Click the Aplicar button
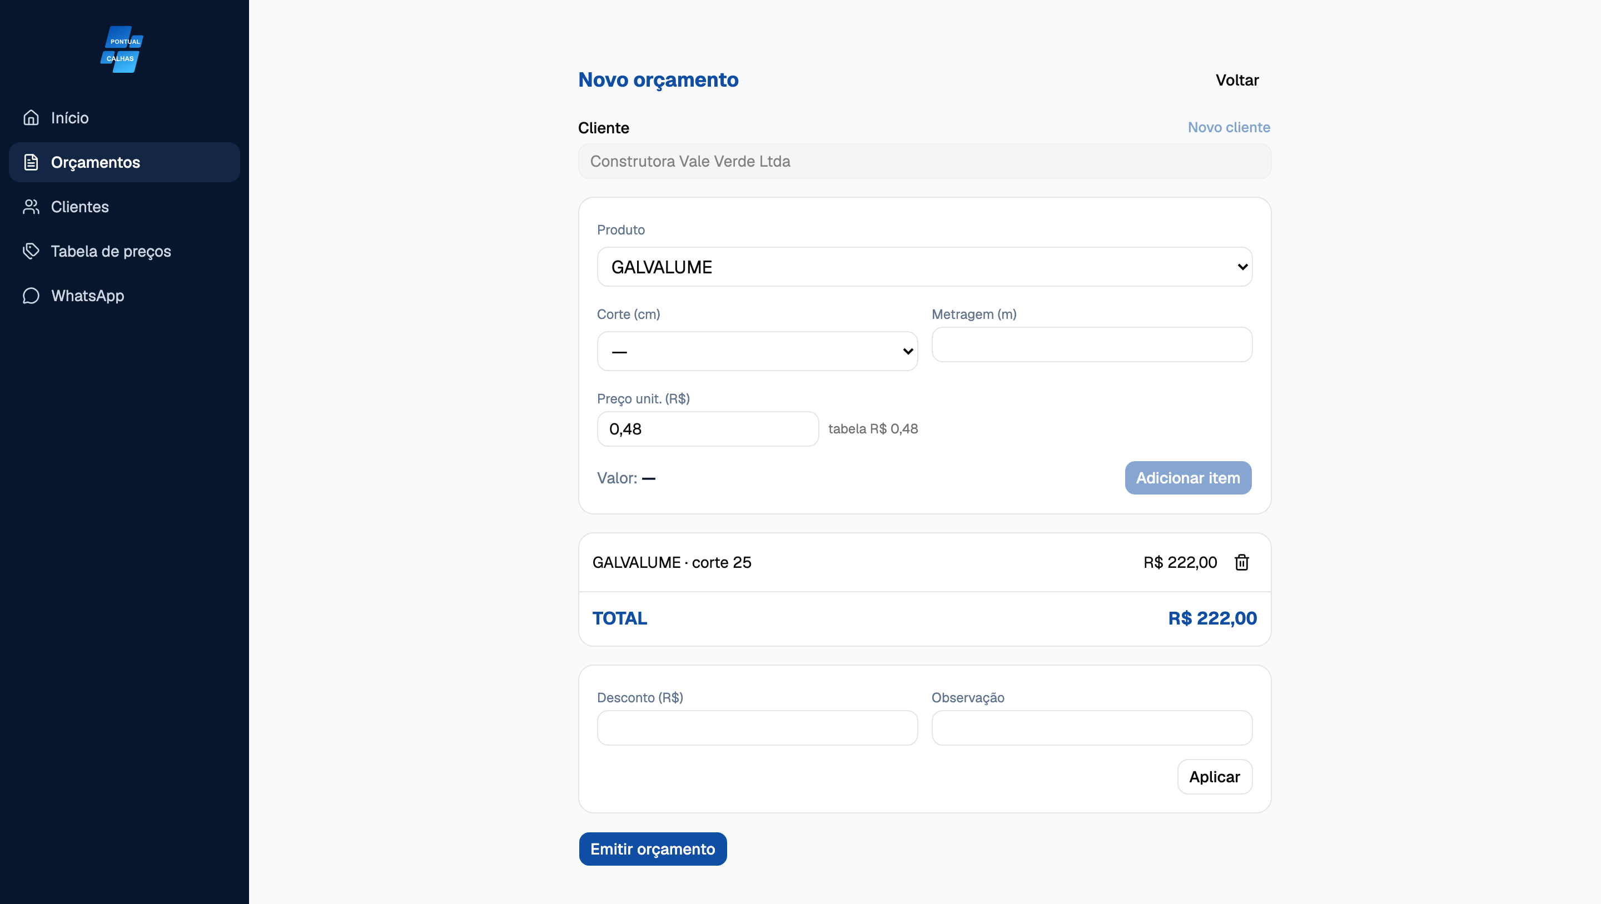This screenshot has width=1601, height=904. pos(1215,777)
